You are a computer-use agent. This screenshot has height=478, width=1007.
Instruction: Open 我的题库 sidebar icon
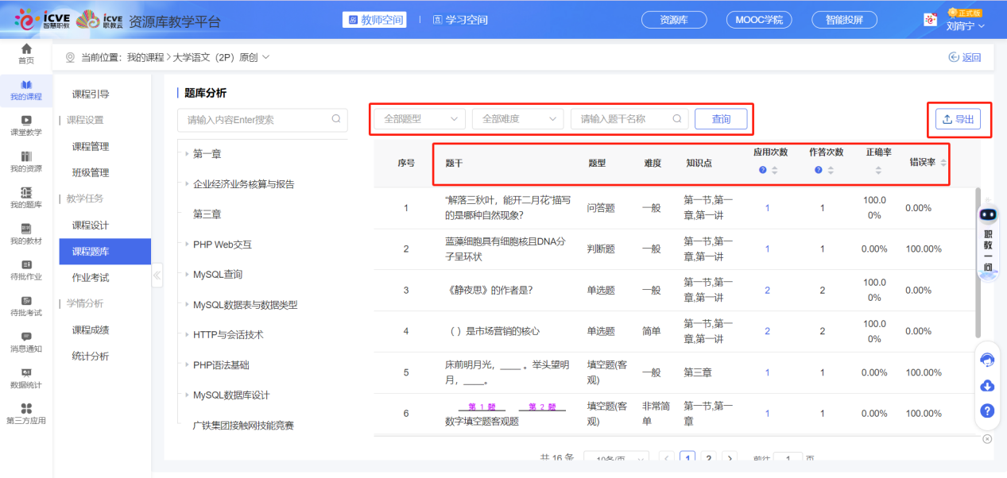(x=26, y=197)
